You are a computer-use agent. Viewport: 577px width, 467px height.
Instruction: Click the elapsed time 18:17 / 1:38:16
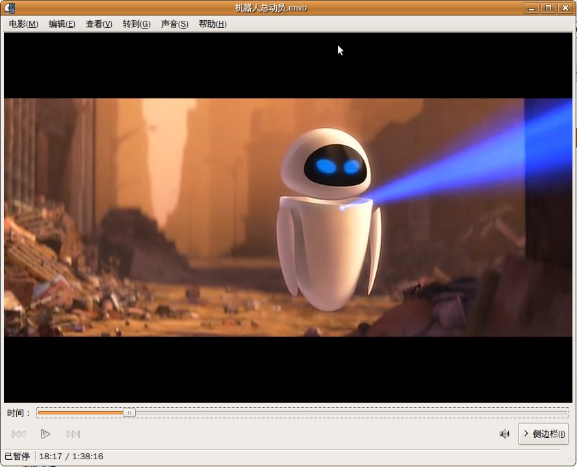pyautogui.click(x=71, y=457)
